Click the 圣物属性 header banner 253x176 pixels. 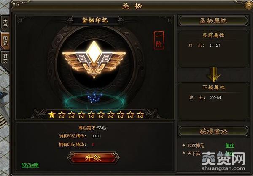213,21
